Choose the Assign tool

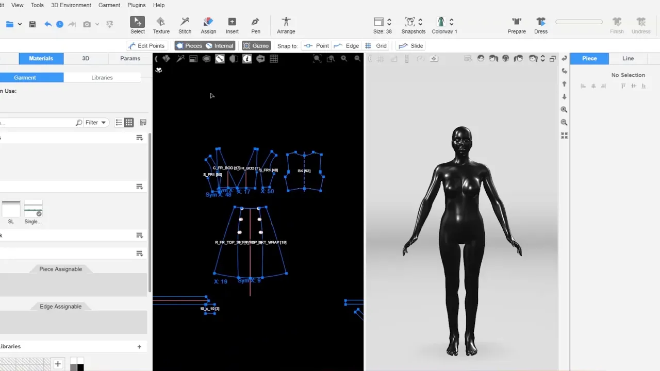[x=208, y=25]
